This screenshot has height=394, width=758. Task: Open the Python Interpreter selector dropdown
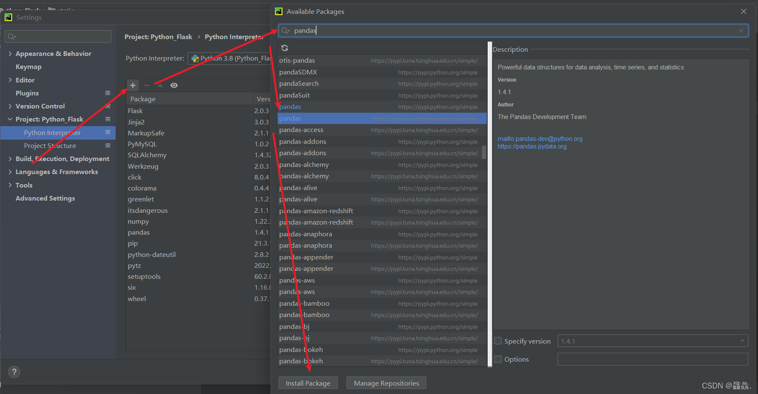tap(229, 58)
